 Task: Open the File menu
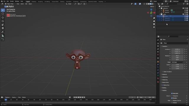click(x=4, y=1)
